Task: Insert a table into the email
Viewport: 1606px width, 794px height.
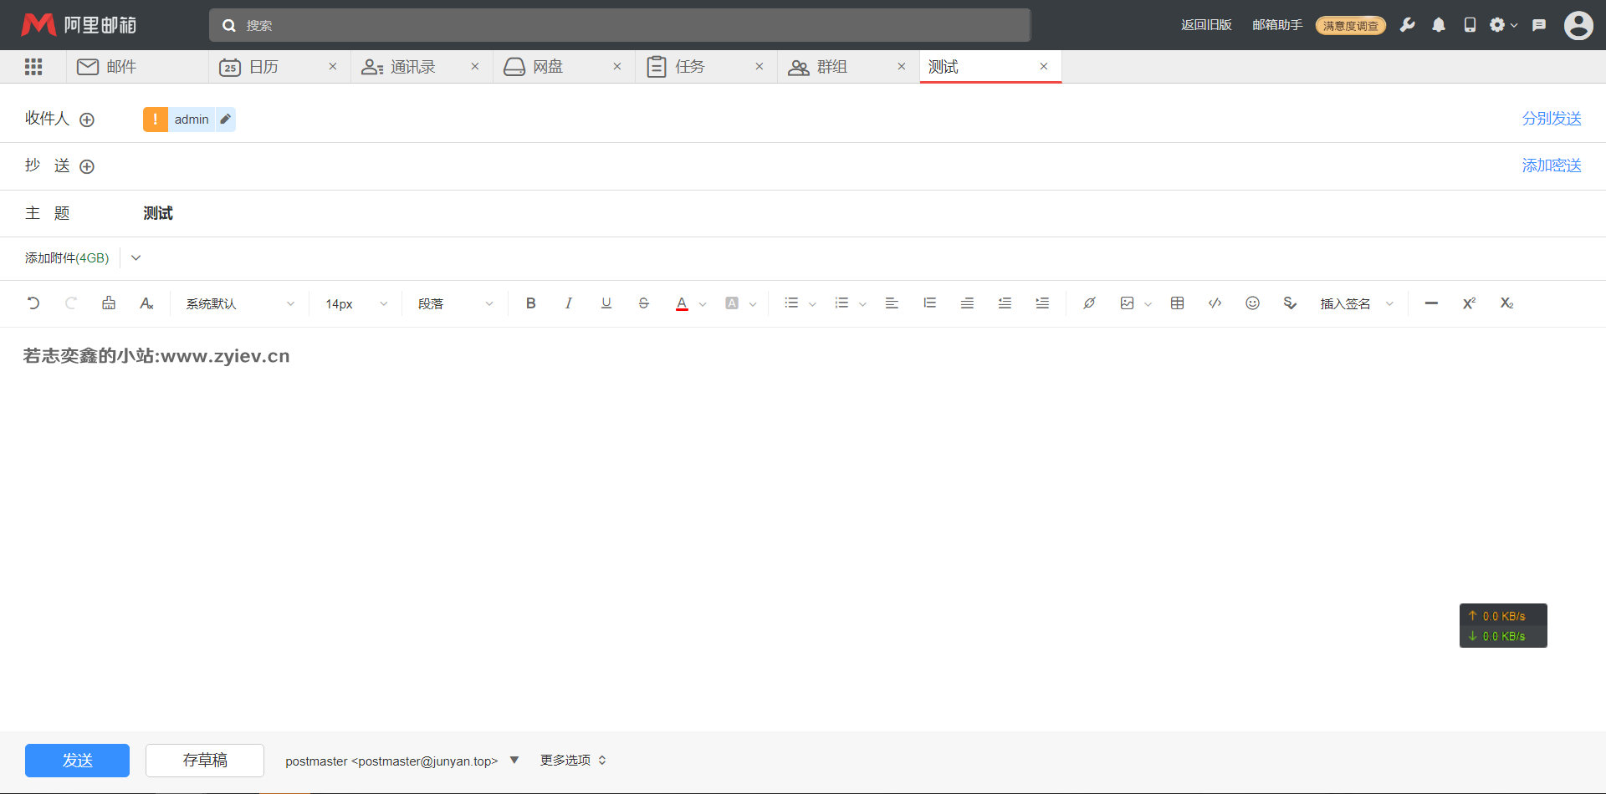Action: (1177, 303)
